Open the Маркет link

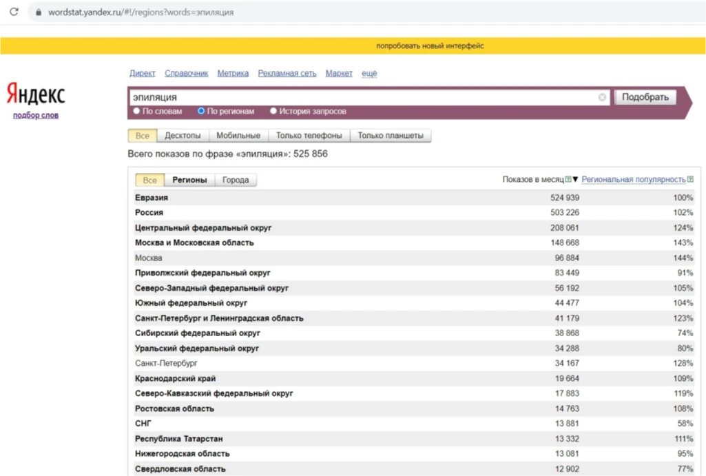(x=339, y=73)
